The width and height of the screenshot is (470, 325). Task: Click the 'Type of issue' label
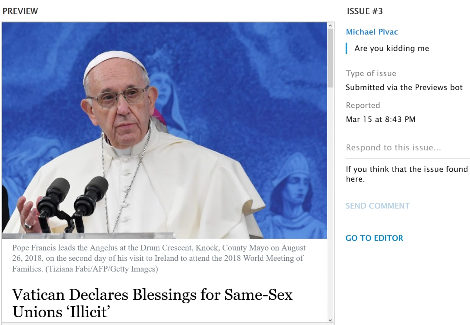click(371, 73)
